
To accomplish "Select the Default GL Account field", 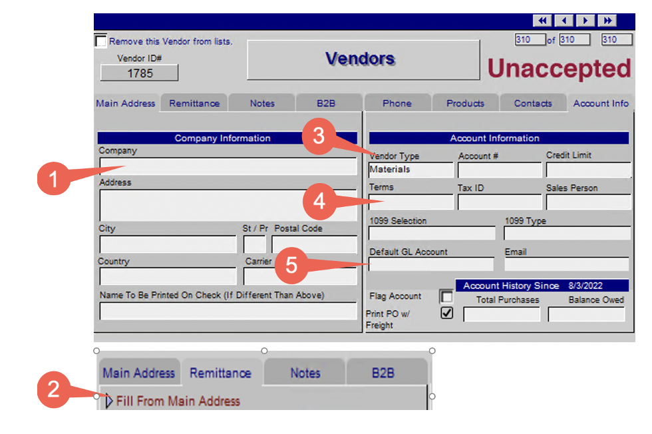I will click(x=431, y=264).
